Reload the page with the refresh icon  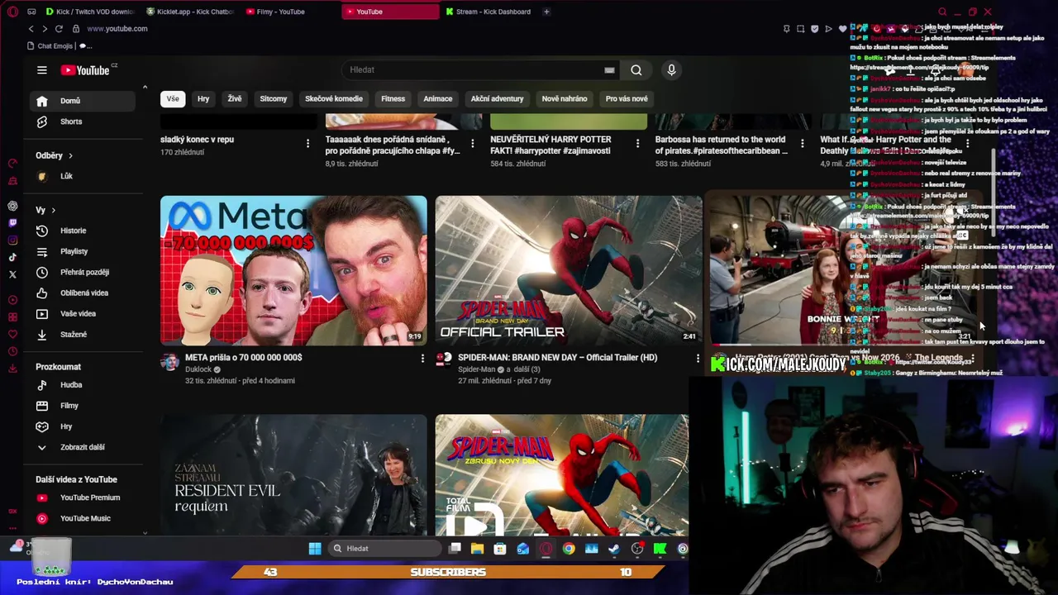pyautogui.click(x=59, y=29)
